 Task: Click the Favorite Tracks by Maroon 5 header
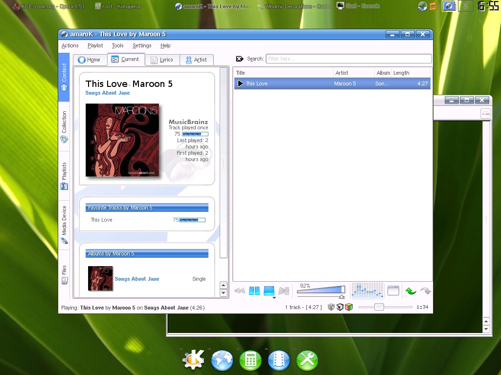(147, 208)
